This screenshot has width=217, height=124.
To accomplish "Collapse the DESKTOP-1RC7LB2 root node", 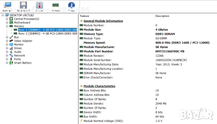I will point(3,15).
